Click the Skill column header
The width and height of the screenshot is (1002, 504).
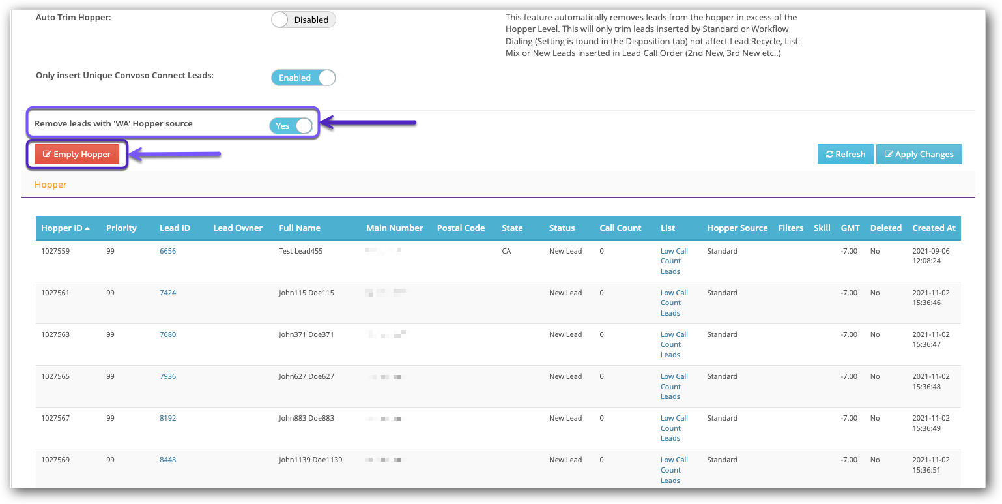pyautogui.click(x=822, y=228)
